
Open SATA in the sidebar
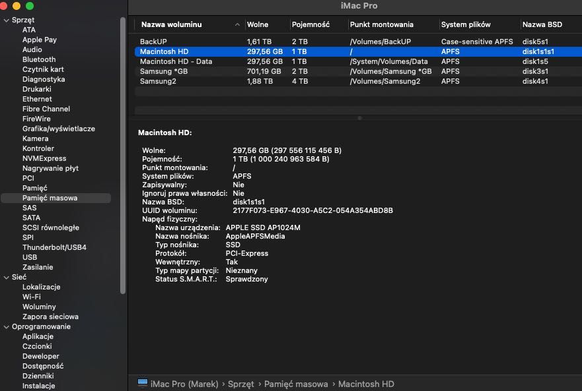31,218
